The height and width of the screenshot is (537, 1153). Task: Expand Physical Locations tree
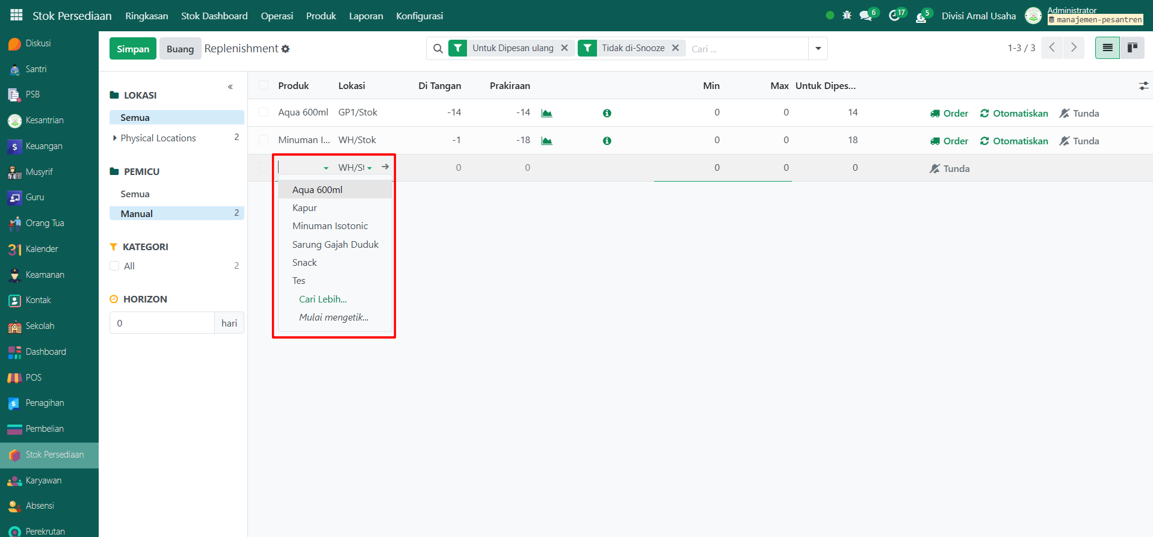(114, 138)
